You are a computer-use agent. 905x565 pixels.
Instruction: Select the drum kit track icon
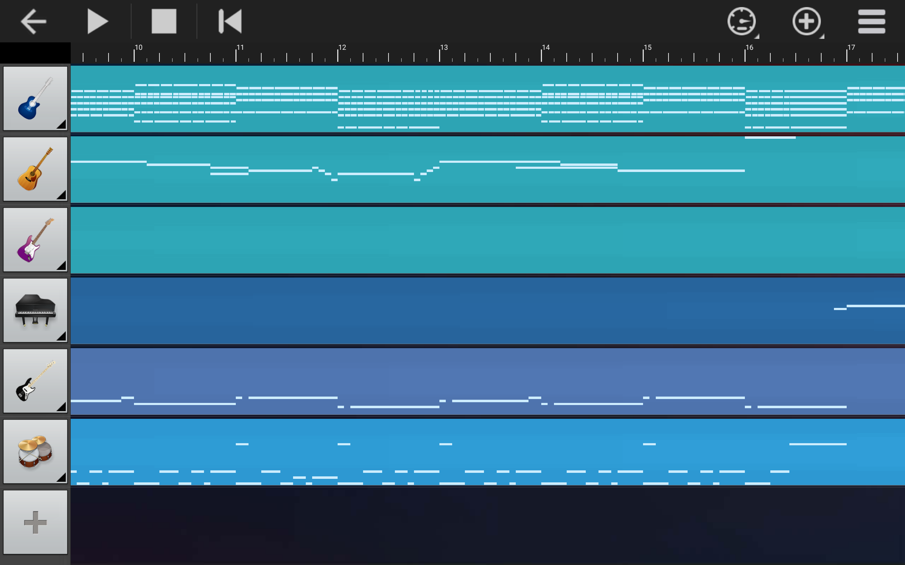tap(35, 451)
